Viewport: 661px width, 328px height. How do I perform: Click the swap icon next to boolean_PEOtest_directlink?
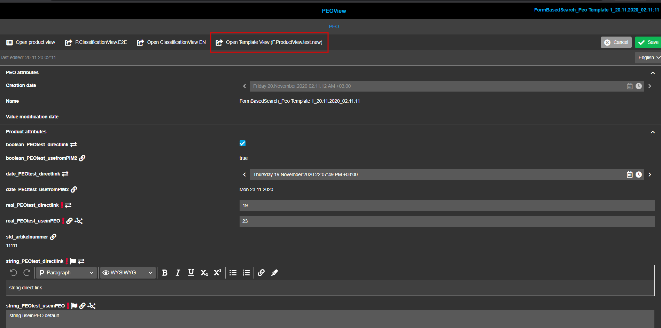coord(73,144)
